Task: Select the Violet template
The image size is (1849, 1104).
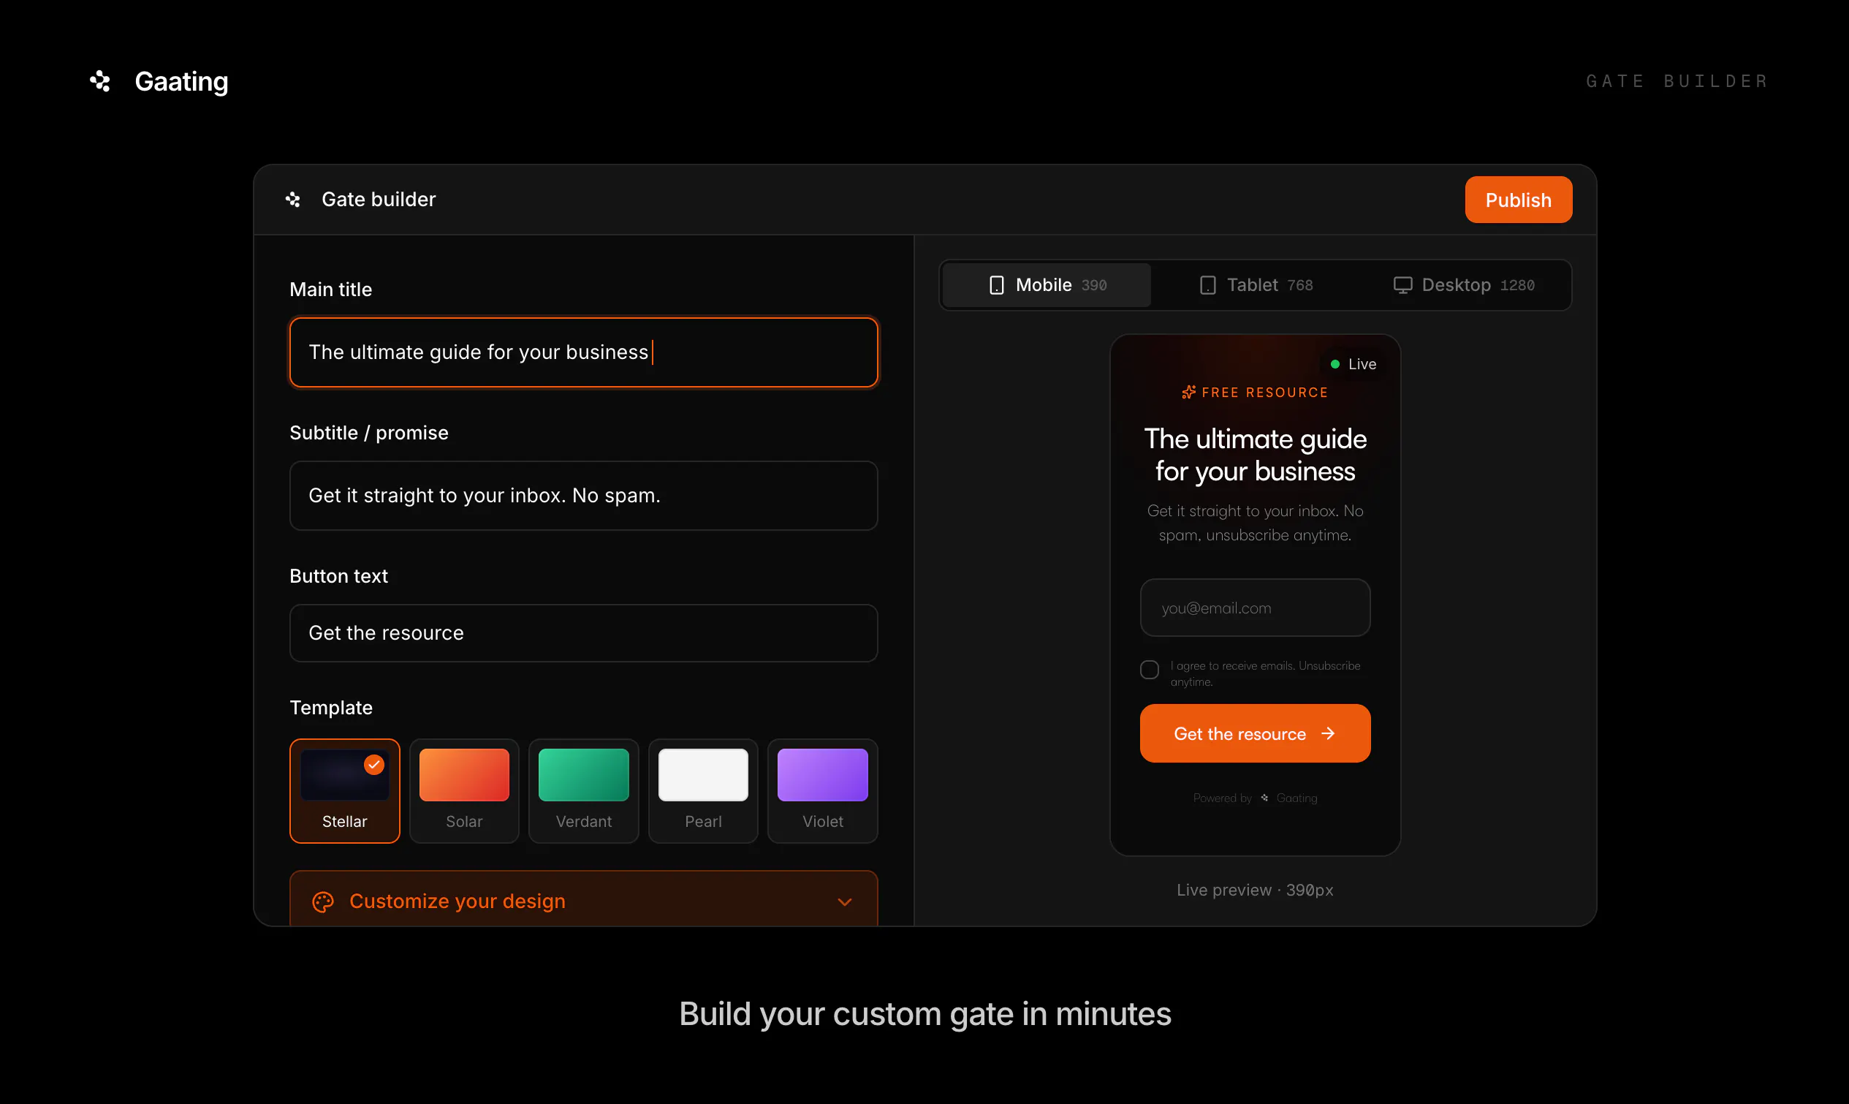Action: click(822, 790)
